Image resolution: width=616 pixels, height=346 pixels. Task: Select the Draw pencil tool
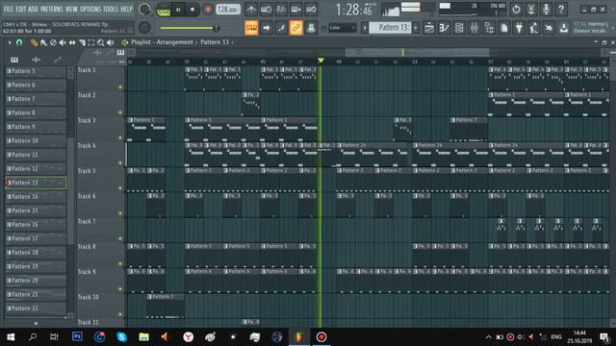(35, 42)
